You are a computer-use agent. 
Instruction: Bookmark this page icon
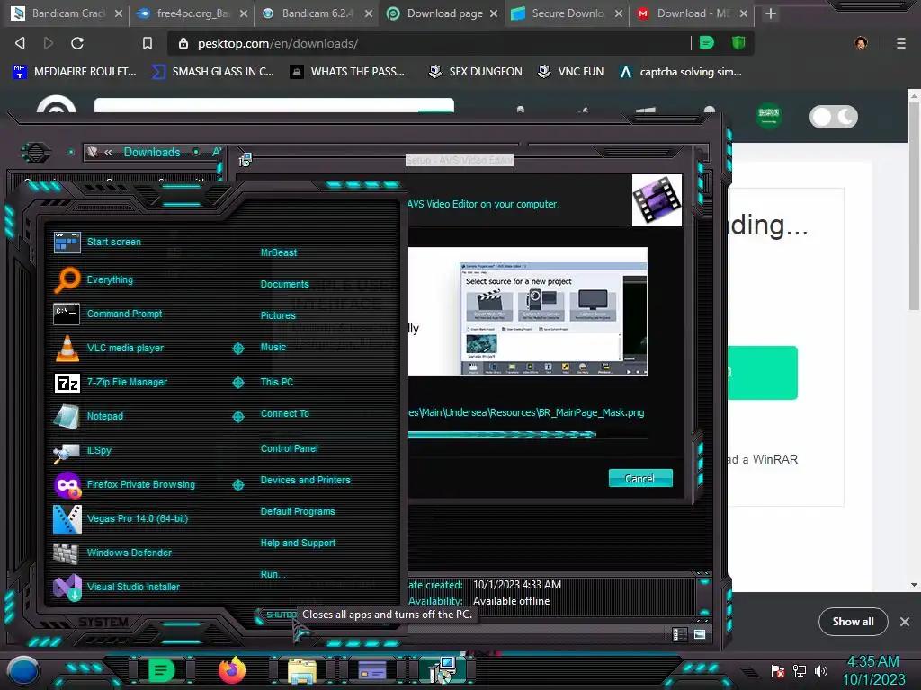(148, 43)
